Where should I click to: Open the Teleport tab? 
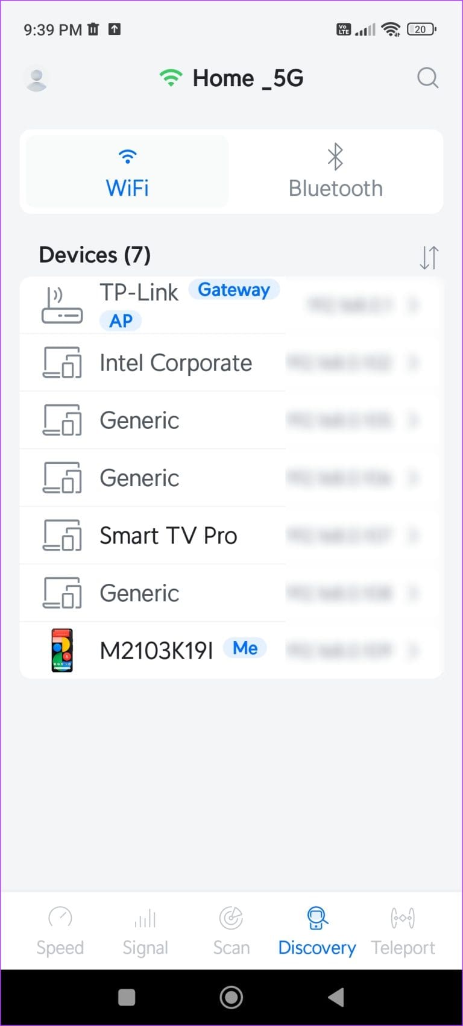tap(402, 931)
